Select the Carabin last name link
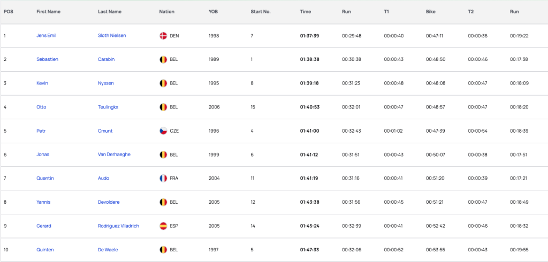Screen dimensions: 548x262 (106, 59)
